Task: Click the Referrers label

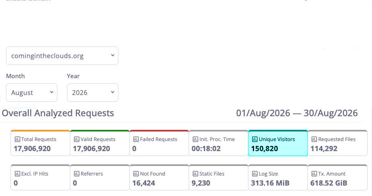Action: coord(92,174)
